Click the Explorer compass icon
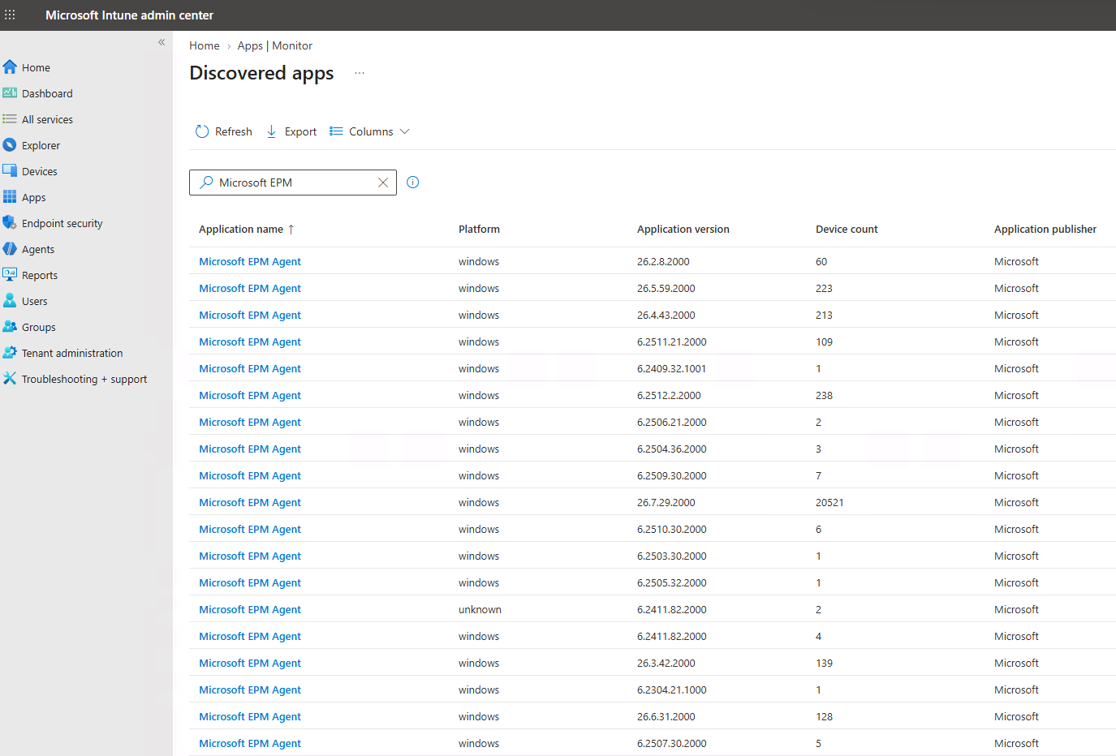 [10, 145]
